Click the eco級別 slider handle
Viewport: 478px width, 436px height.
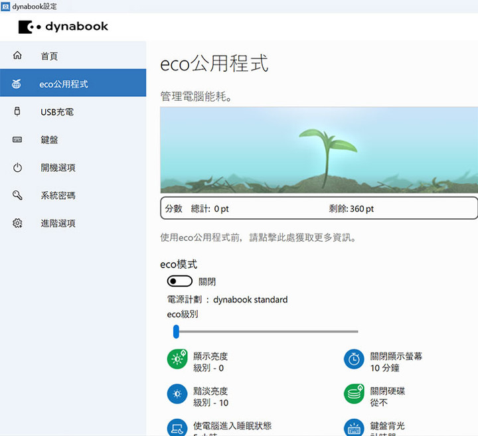(176, 332)
